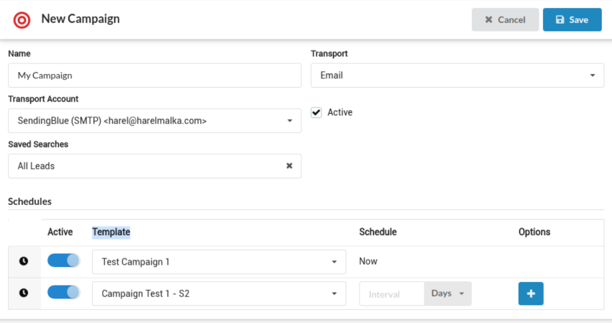
Task: Clear the All Leads saved search
Action: (289, 165)
